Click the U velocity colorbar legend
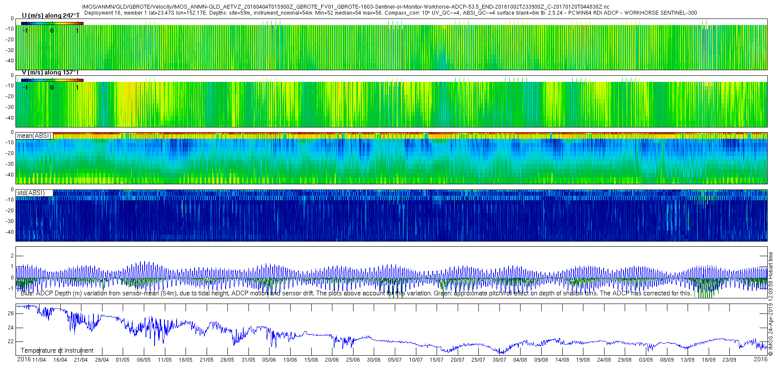The width and height of the screenshot is (775, 366). (52, 23)
